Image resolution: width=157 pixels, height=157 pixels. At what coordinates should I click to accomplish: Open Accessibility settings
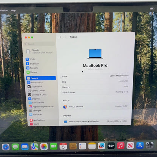pos(35,83)
